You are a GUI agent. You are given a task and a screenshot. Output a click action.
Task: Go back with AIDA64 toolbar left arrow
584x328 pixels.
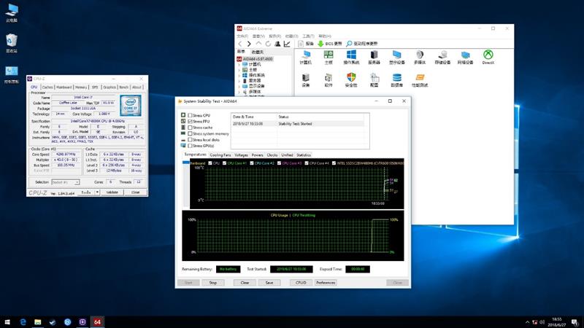click(240, 44)
